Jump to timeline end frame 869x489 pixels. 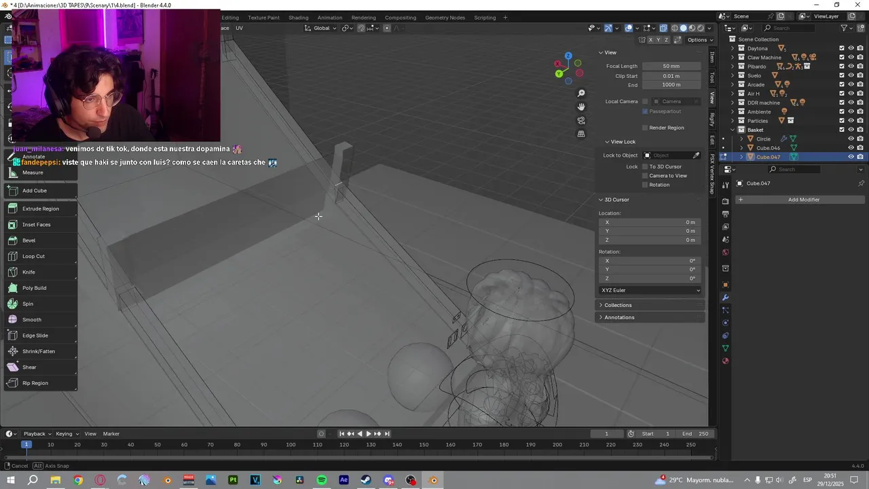click(387, 434)
